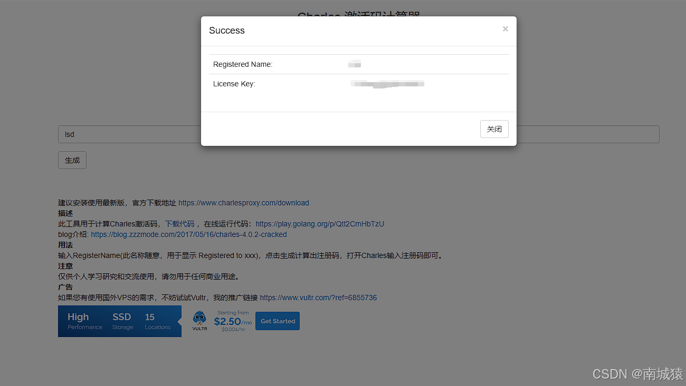Select the blurred Registered Name value
This screenshot has height=386, width=686.
[x=355, y=64]
